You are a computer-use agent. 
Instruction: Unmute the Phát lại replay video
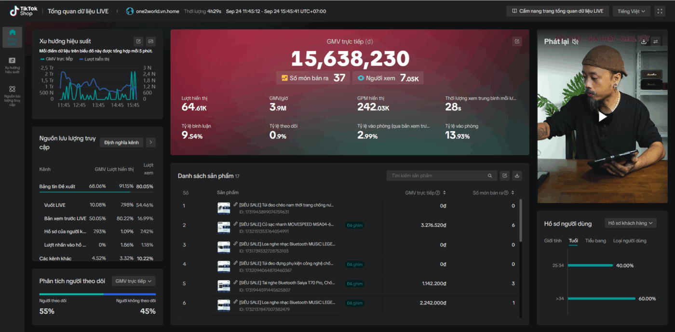575,41
